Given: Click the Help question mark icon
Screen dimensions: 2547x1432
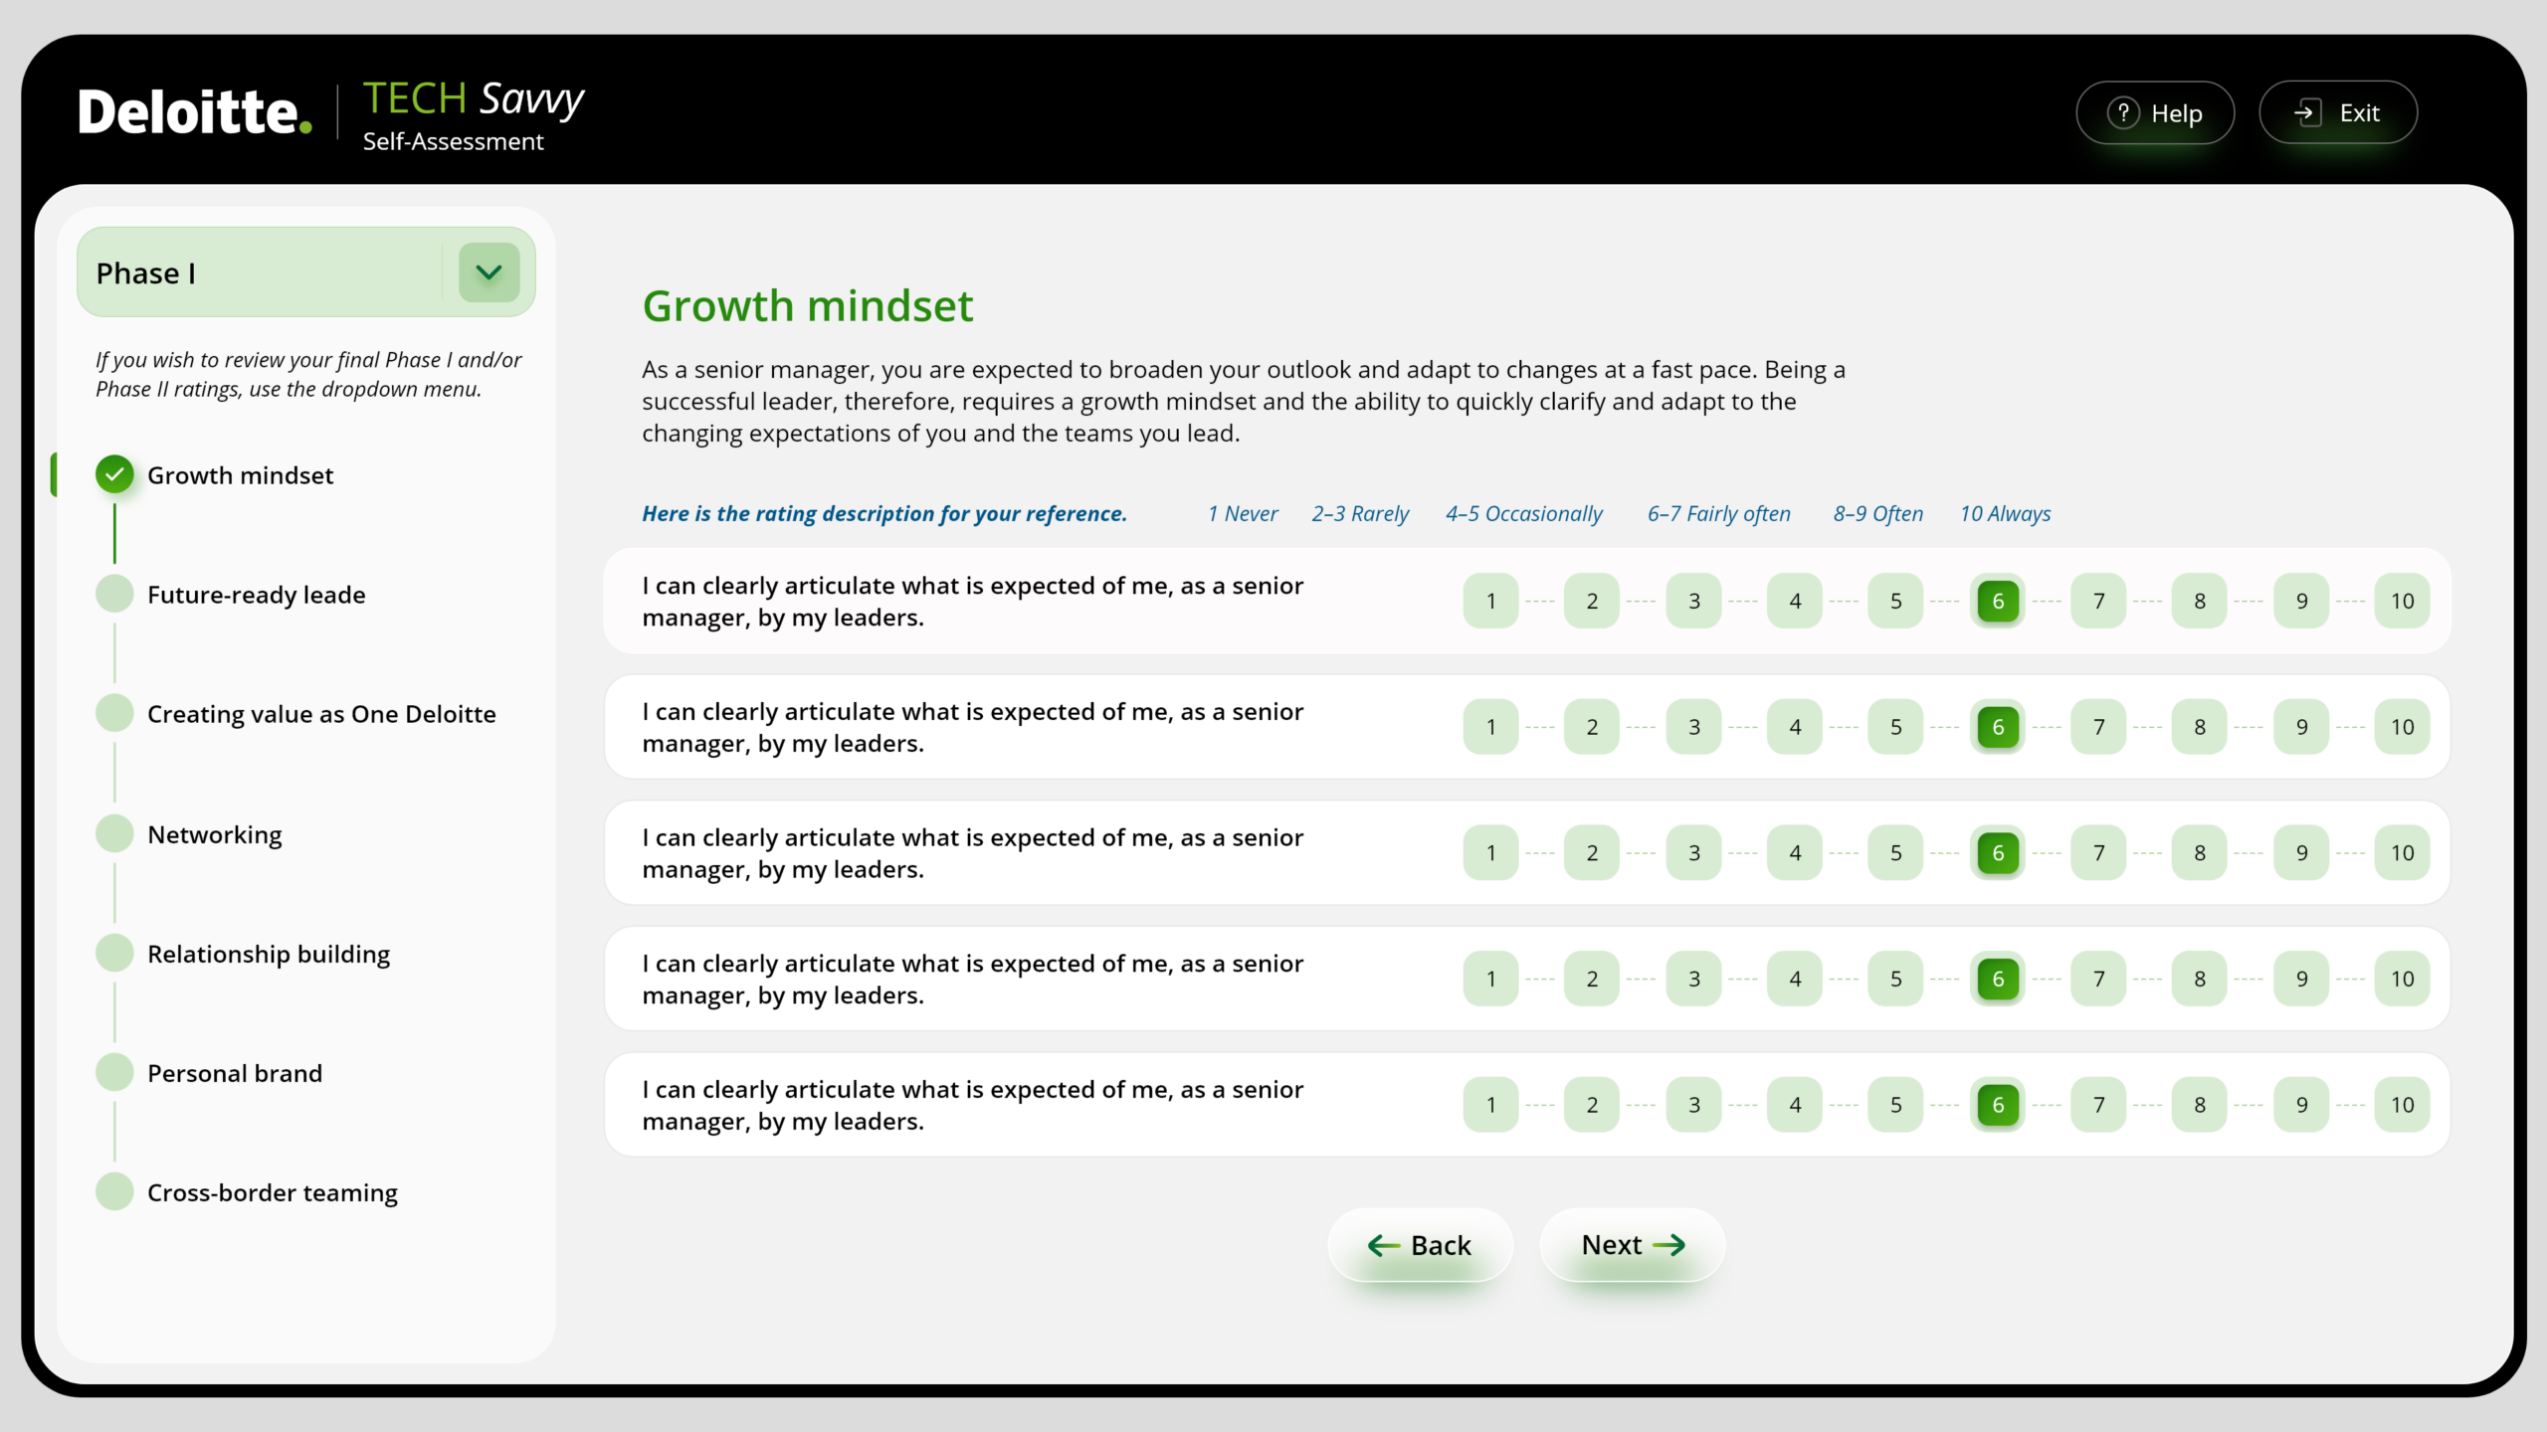Looking at the screenshot, I should (x=2122, y=112).
